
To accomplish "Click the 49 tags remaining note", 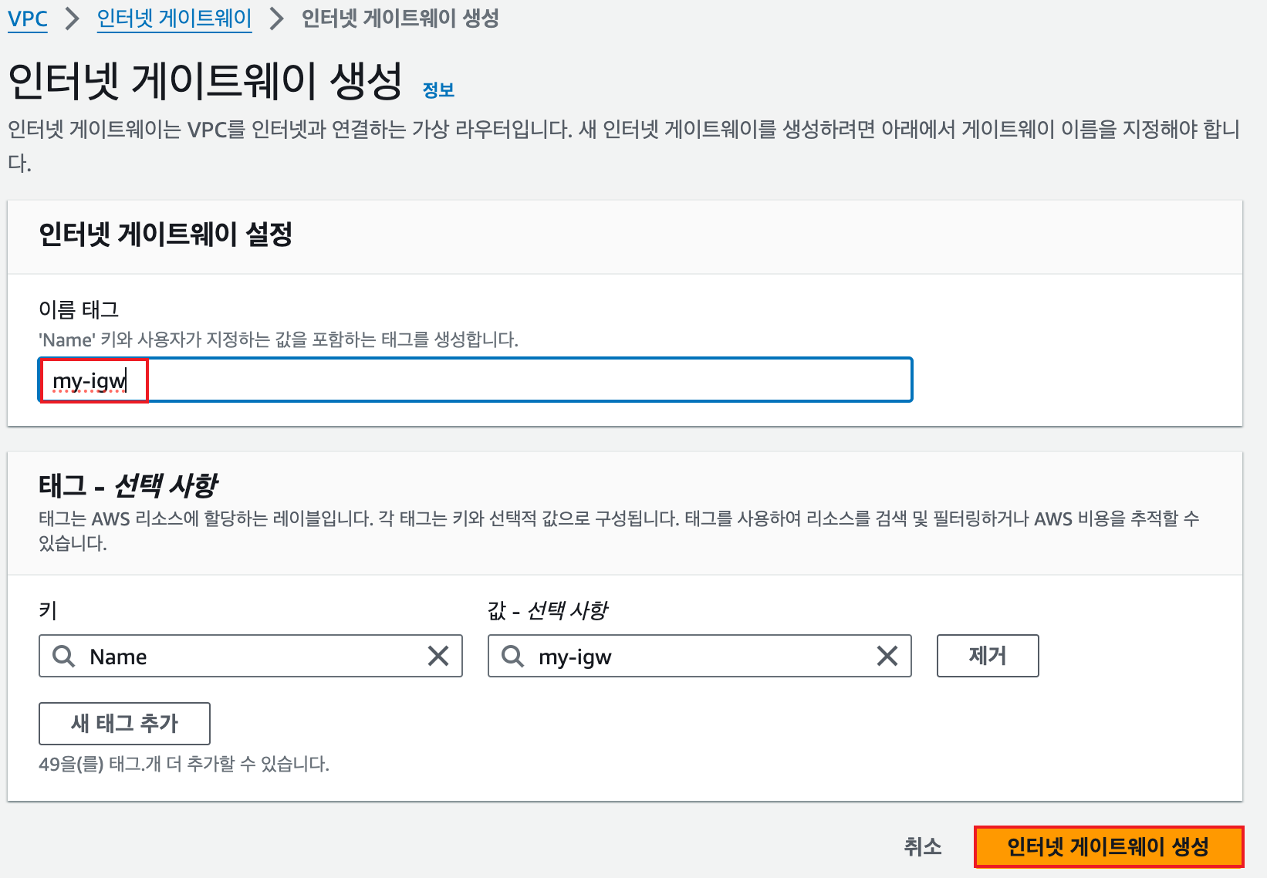I will pyautogui.click(x=184, y=764).
